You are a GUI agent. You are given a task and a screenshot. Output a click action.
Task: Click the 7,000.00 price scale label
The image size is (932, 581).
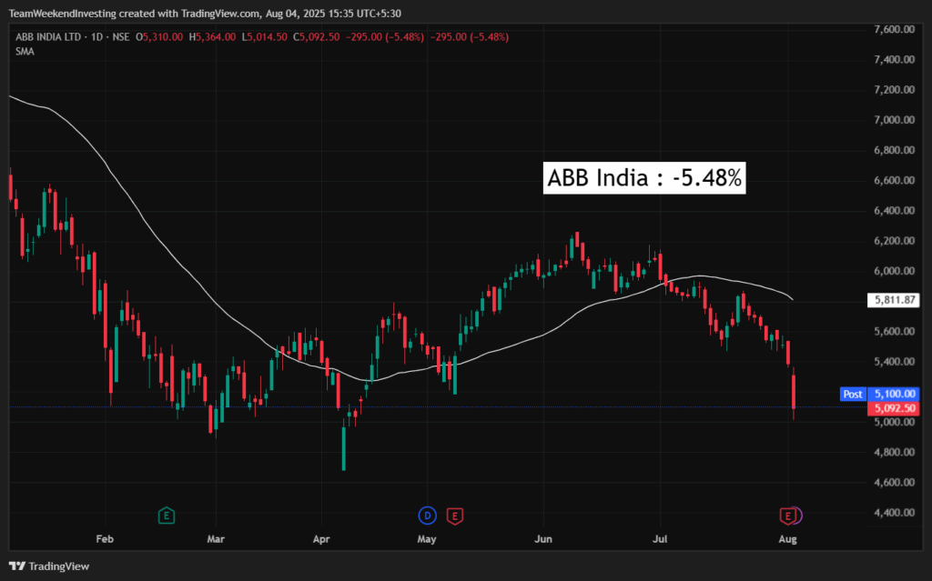tap(894, 120)
